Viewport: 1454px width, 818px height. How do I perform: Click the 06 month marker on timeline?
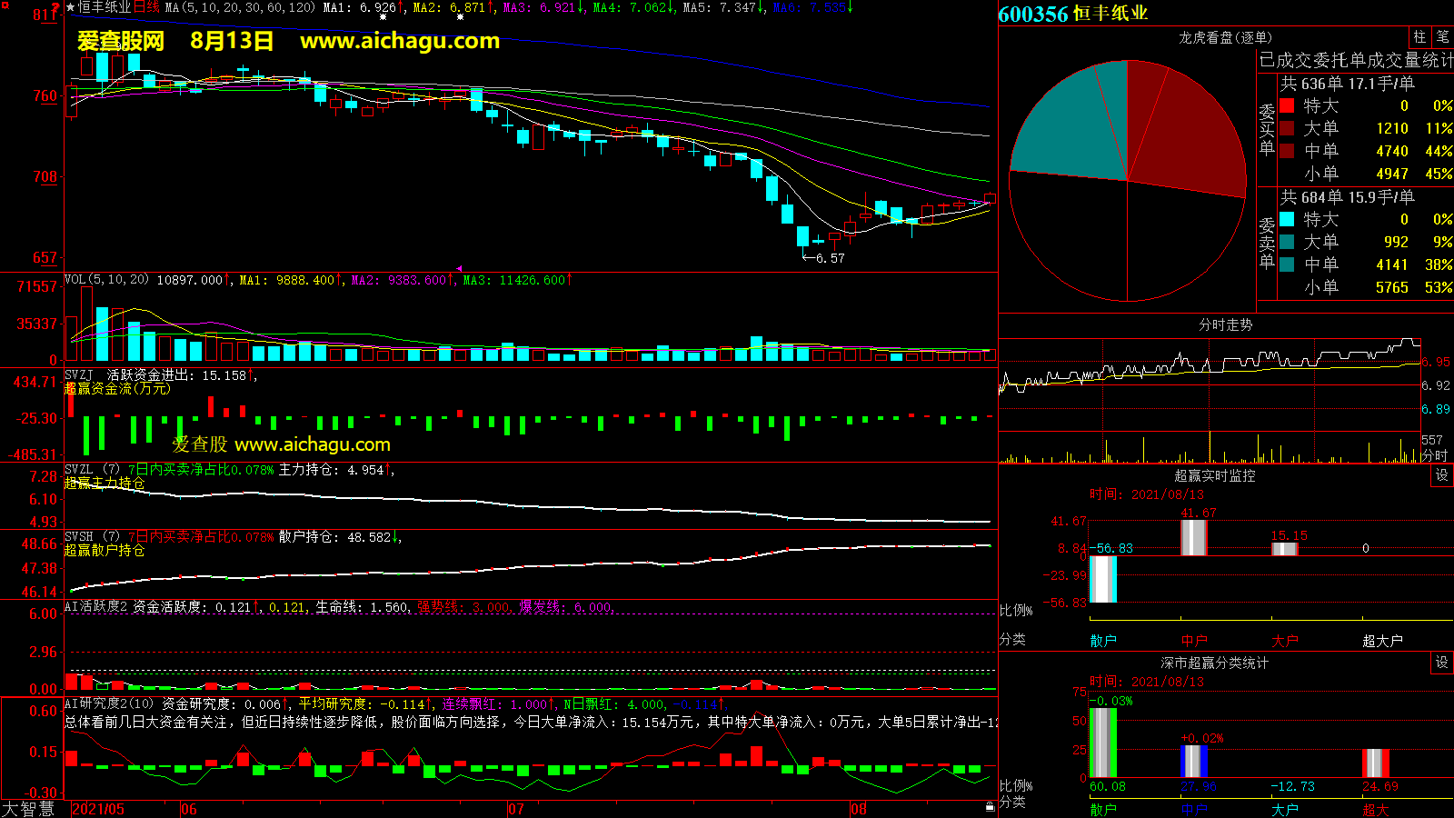tap(189, 809)
